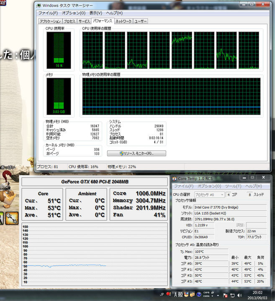Screen dimensions: 275x301
Task: Open Task Manager オプション(O) menu
Action: pyautogui.click(x=74, y=13)
